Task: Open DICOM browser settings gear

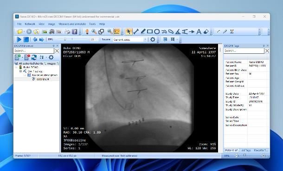Action: pos(51,57)
